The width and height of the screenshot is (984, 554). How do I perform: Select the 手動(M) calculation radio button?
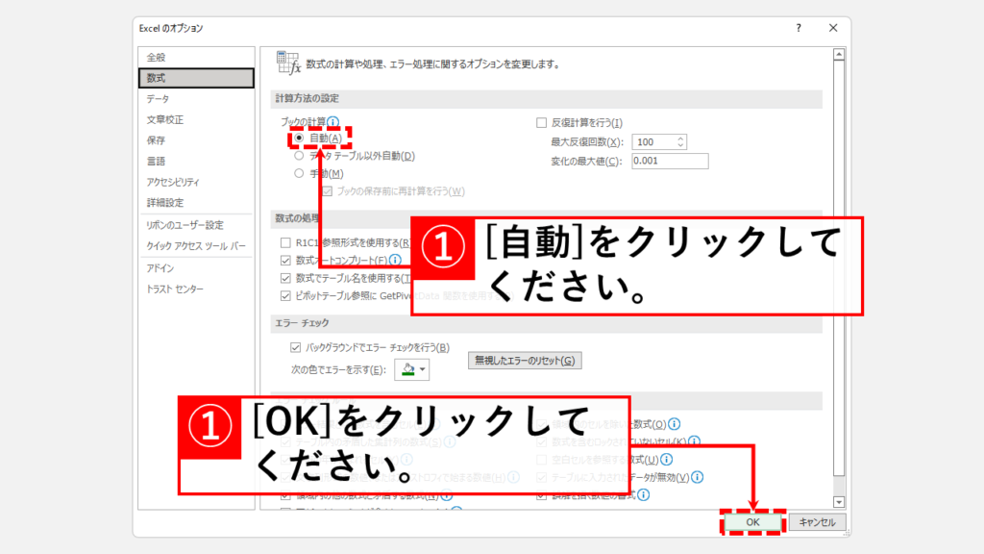click(x=299, y=173)
